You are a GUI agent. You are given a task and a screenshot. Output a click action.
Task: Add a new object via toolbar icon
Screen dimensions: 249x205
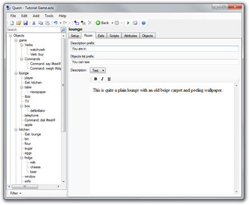point(76,23)
